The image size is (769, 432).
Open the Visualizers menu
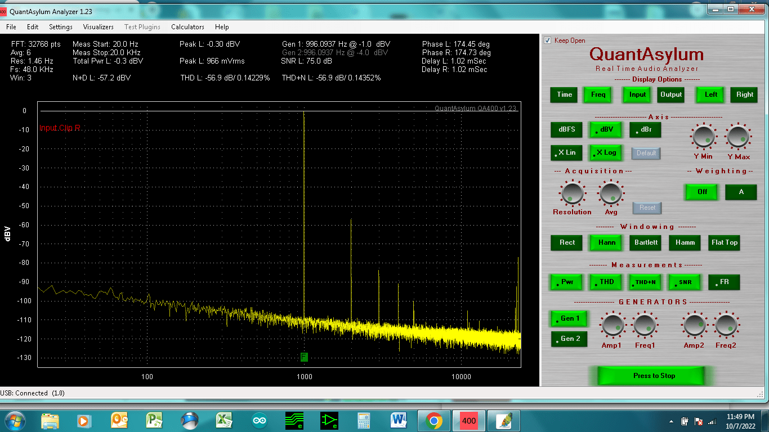click(x=99, y=26)
